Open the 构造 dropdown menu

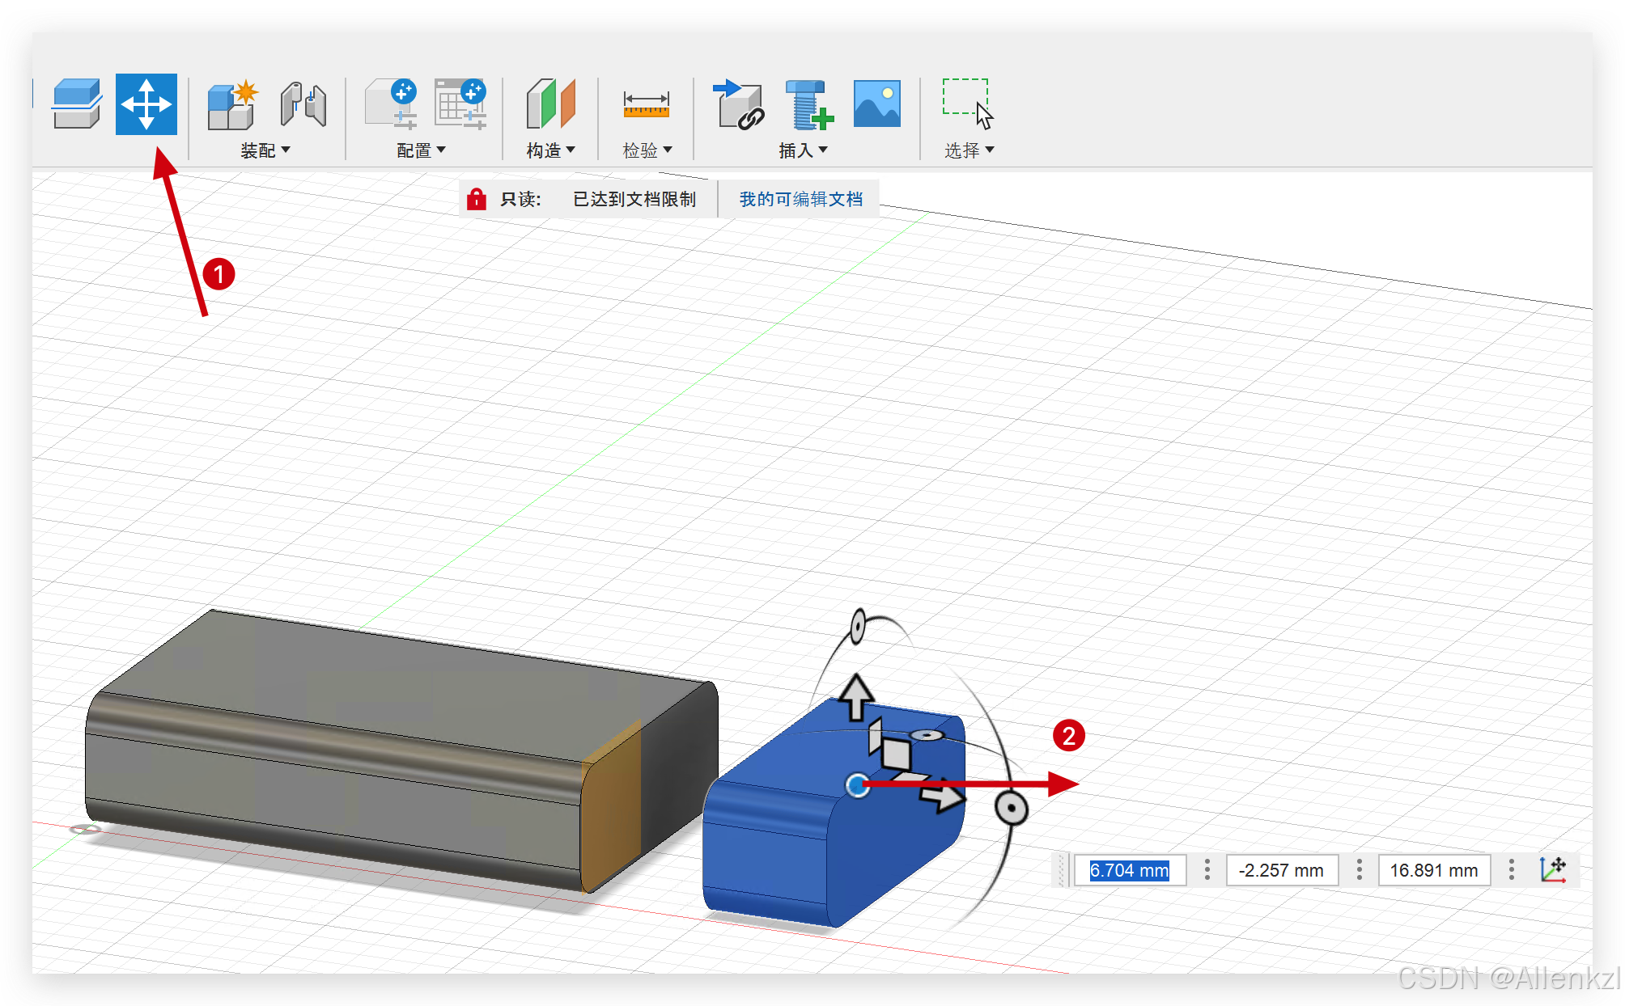[x=550, y=150]
